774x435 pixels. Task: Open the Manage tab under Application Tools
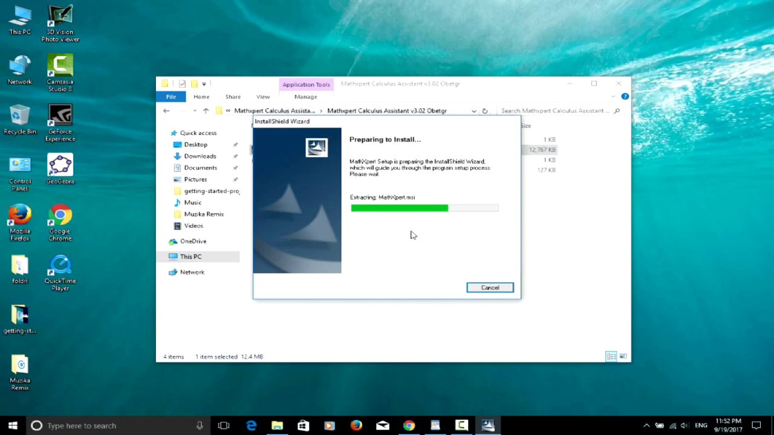point(305,97)
